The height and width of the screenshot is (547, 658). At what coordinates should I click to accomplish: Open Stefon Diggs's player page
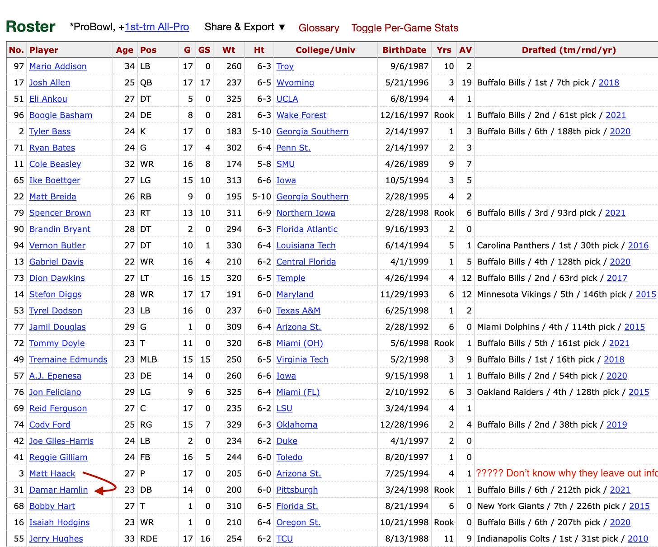click(56, 294)
